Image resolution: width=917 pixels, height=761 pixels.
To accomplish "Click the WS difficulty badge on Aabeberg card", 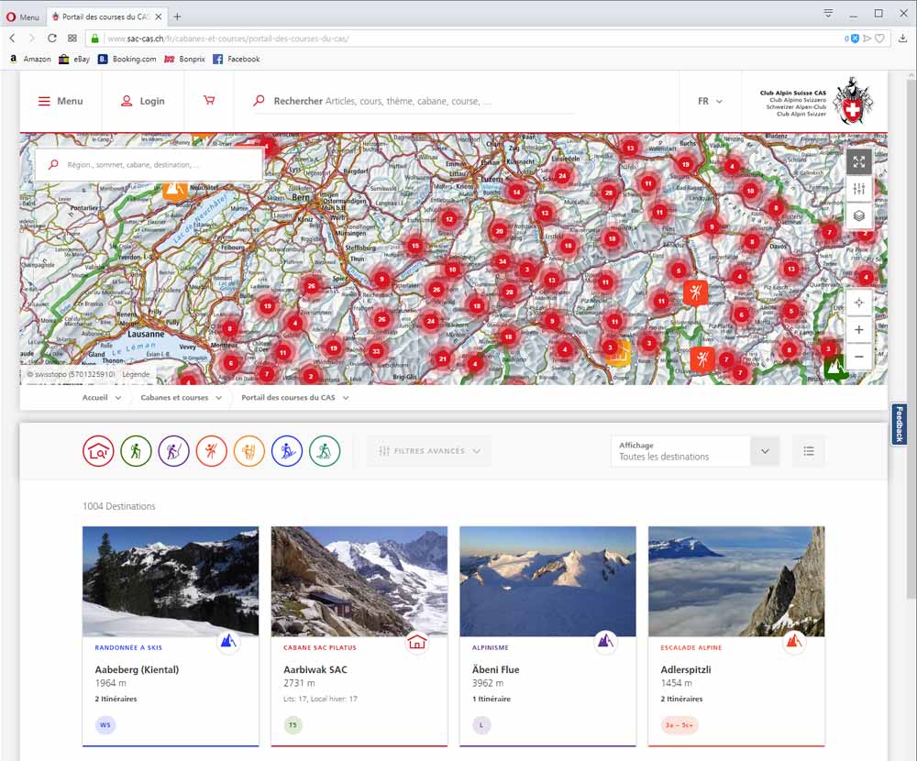I will pos(105,725).
